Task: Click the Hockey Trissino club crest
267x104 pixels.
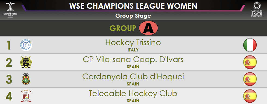Action: click(x=26, y=45)
